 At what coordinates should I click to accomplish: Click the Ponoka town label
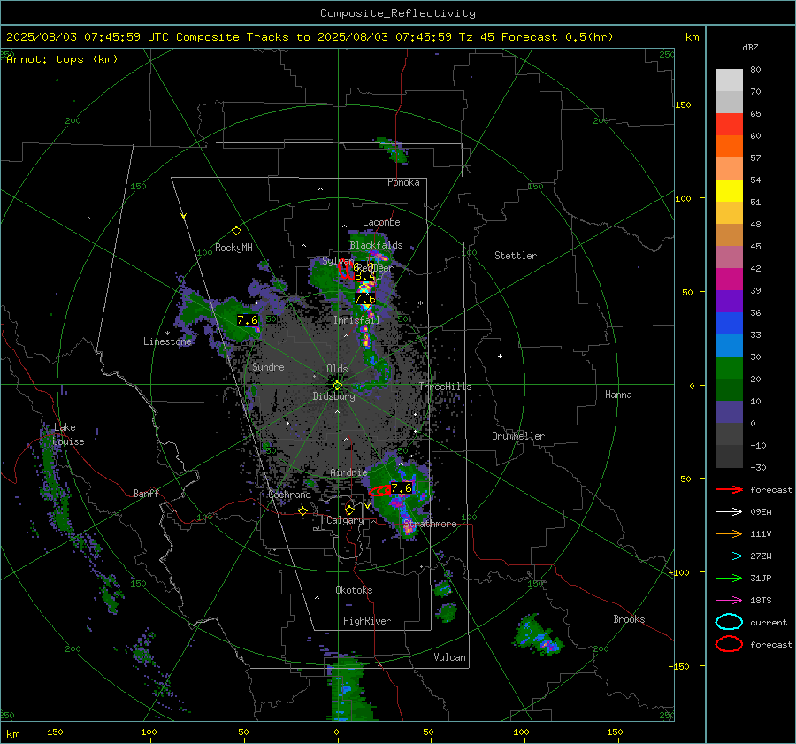403,182
